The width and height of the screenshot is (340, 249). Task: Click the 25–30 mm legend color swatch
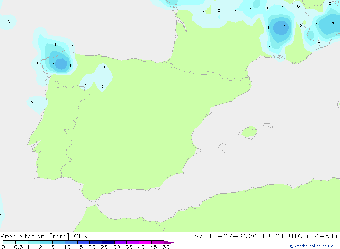click(x=108, y=242)
